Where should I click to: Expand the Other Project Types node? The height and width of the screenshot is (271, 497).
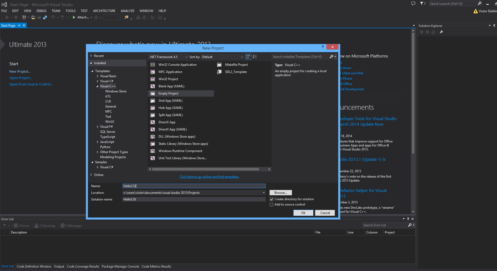(98, 152)
